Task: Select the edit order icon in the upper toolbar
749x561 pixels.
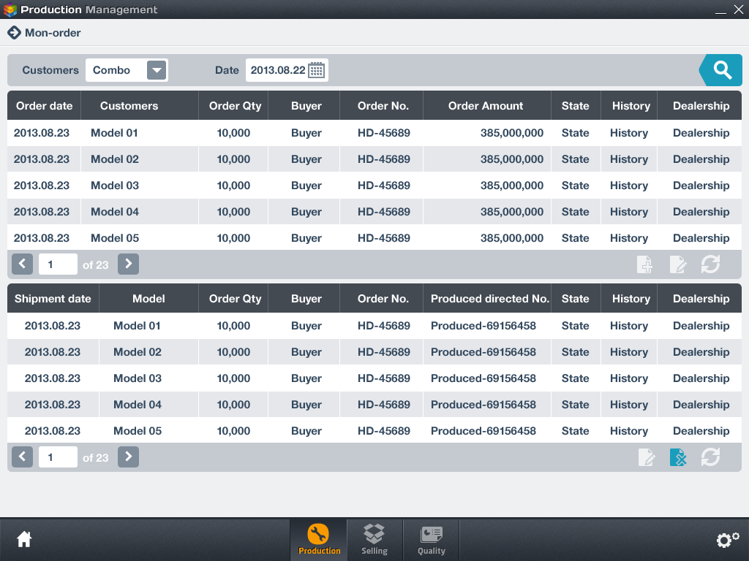Action: (x=677, y=264)
